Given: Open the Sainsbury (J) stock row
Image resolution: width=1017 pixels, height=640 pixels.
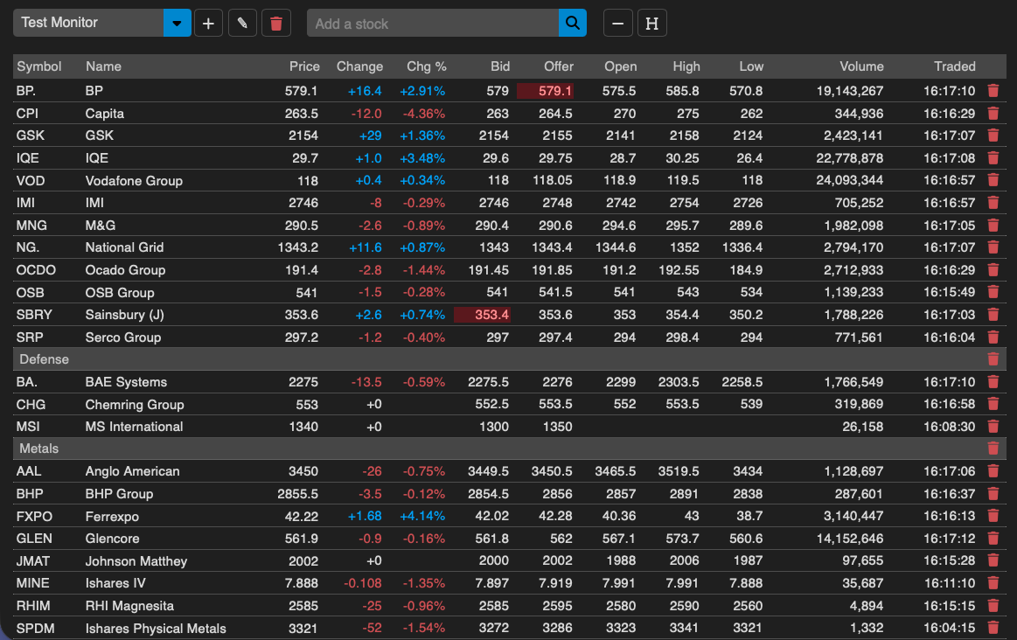Looking at the screenshot, I should point(124,315).
